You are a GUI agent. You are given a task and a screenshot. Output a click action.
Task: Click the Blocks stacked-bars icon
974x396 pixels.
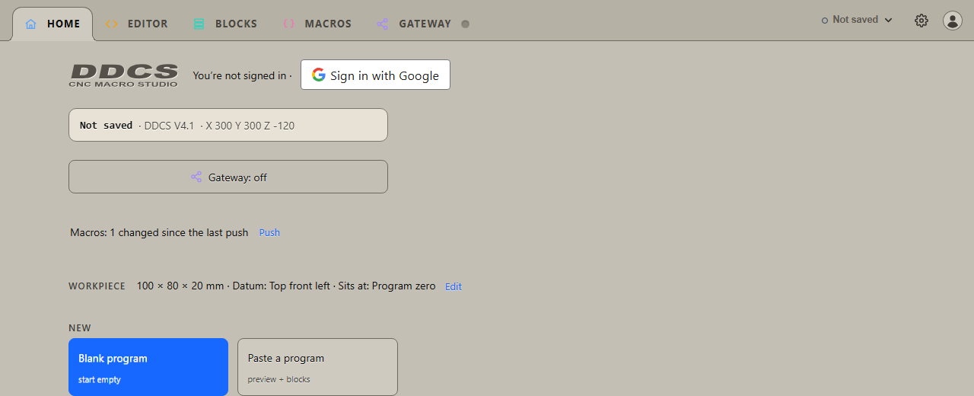point(199,24)
